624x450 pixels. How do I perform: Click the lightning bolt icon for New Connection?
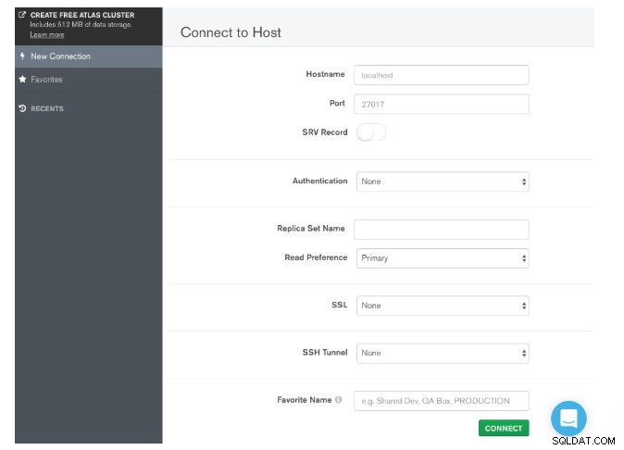[22, 56]
